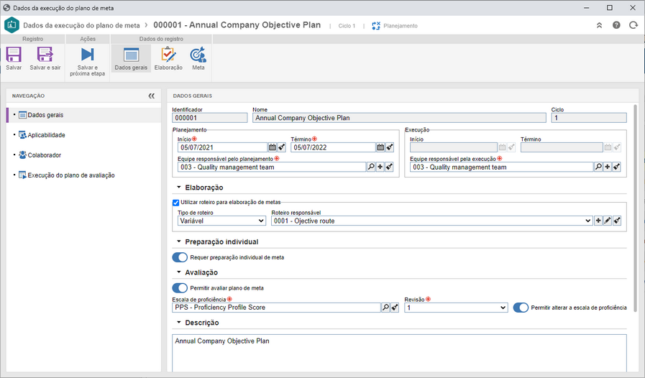Edit the selected Roteiro responsável
This screenshot has width=645, height=378.
pos(607,221)
